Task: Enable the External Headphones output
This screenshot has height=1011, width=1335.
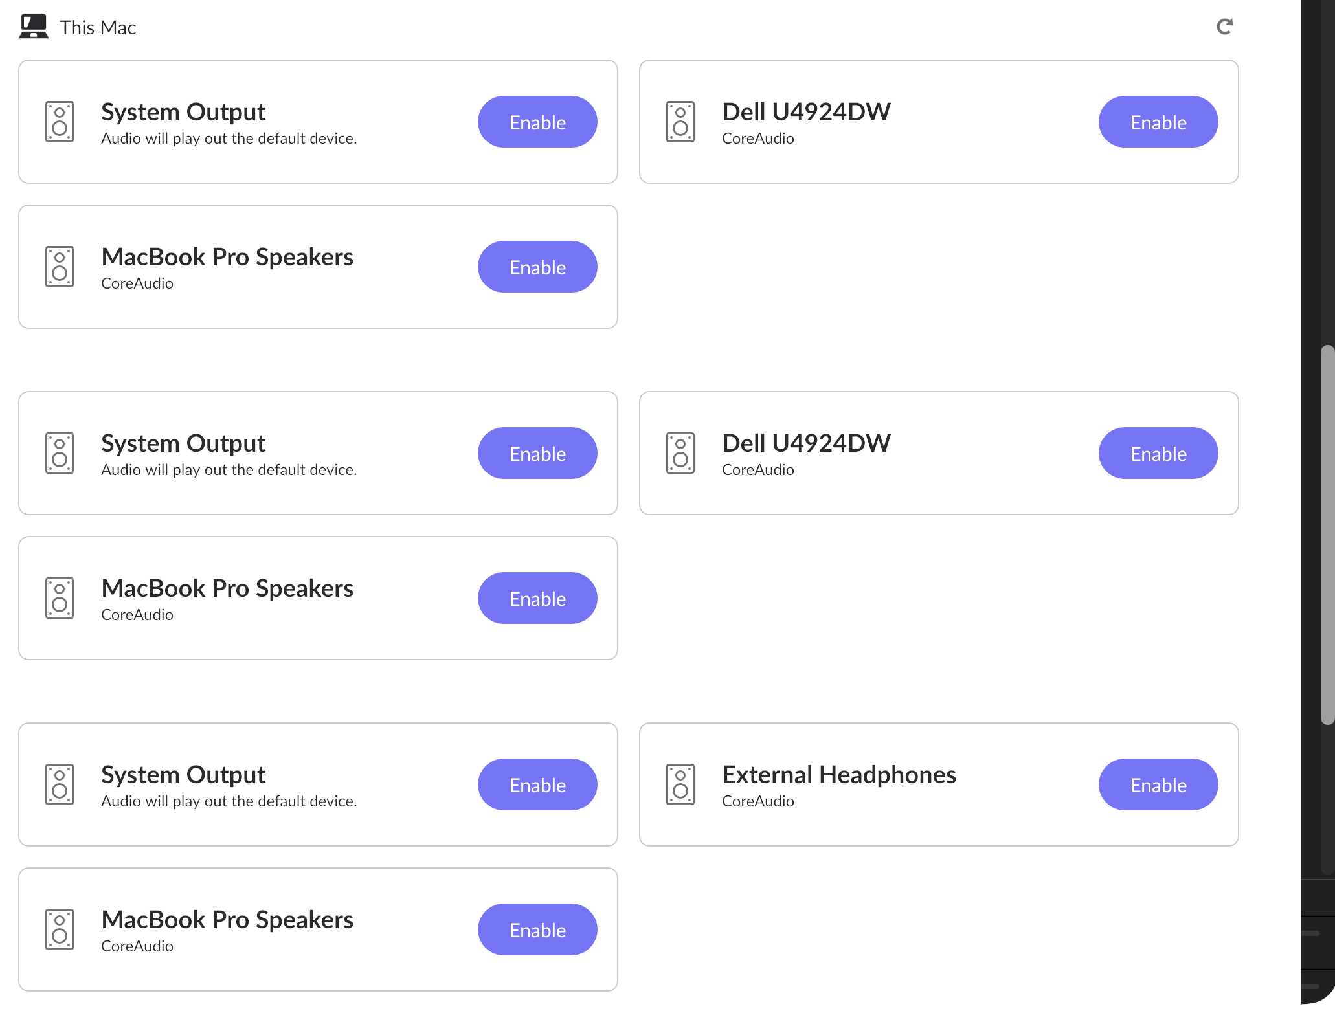Action: click(x=1158, y=784)
